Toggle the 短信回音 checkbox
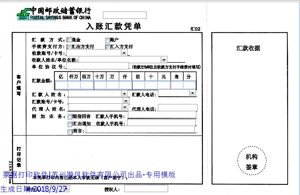Viewport: 300px width, 195px height. pos(70,117)
